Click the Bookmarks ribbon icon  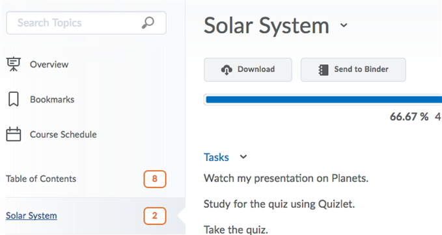pos(14,99)
